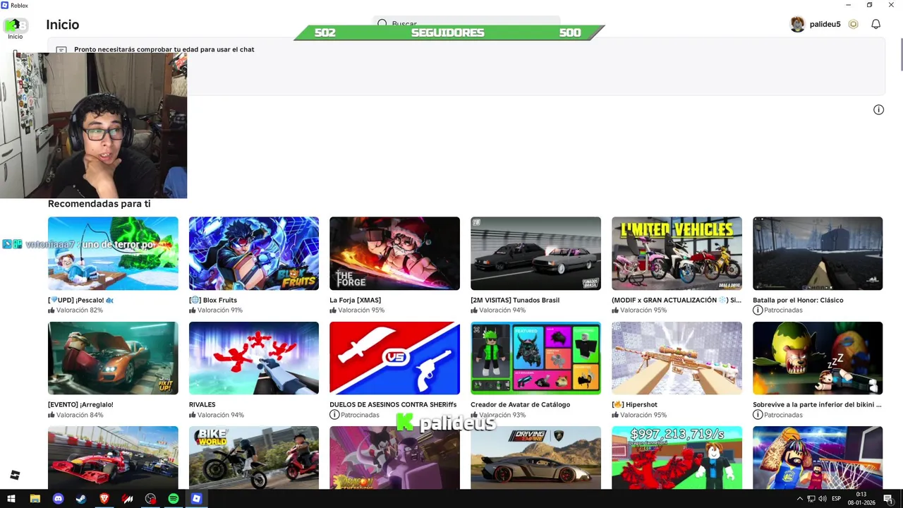Open the notifications bell

875,24
